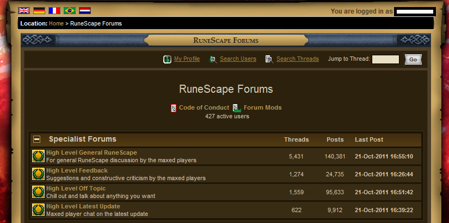Click the 427 active users text
449x223 pixels.
(227, 117)
